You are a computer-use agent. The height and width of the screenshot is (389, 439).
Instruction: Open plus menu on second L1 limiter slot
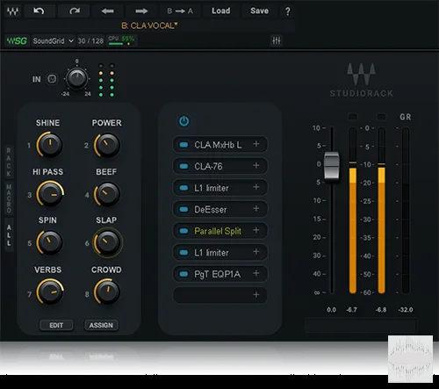[256, 251]
